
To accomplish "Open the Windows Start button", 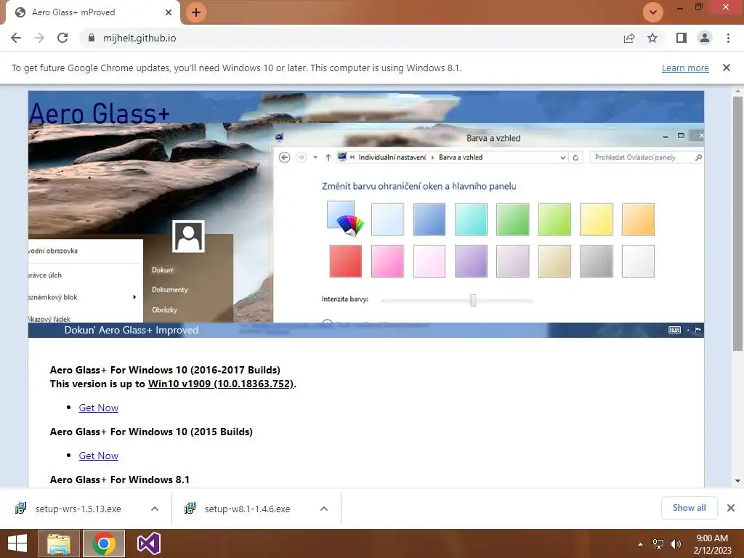I will click(17, 543).
